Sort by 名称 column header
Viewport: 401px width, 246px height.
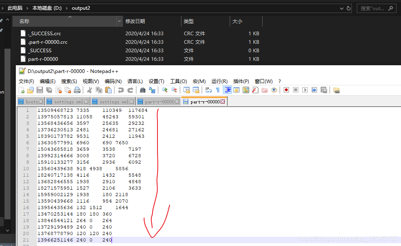click(24, 21)
